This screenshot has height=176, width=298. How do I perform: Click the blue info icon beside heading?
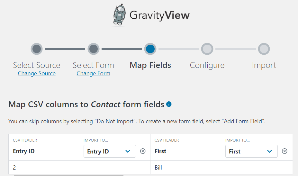point(169,104)
